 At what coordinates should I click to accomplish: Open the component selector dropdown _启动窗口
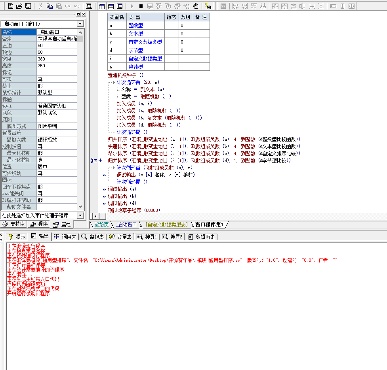(x=80, y=24)
